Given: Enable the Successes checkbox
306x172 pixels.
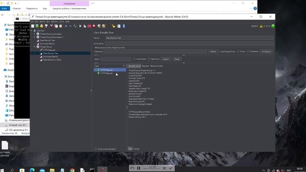Looking at the screenshot, I should [248, 52].
